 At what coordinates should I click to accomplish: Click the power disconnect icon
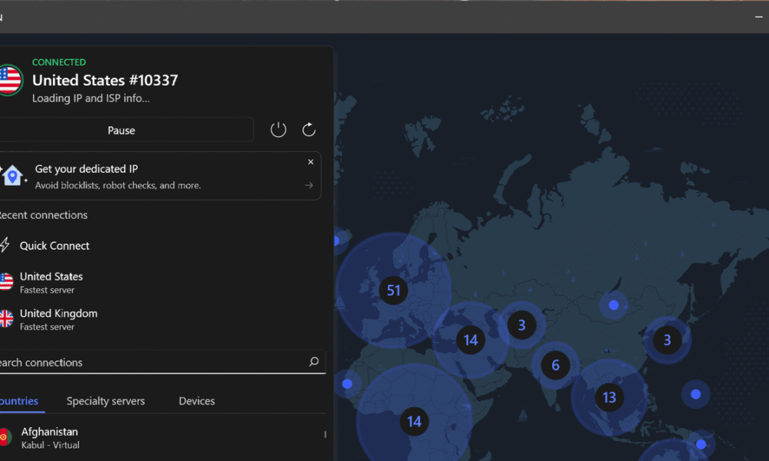pos(278,130)
